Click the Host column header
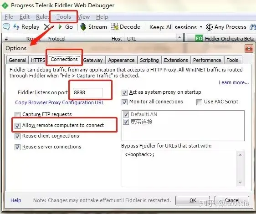The height and width of the screenshot is (214, 256). 117,39
